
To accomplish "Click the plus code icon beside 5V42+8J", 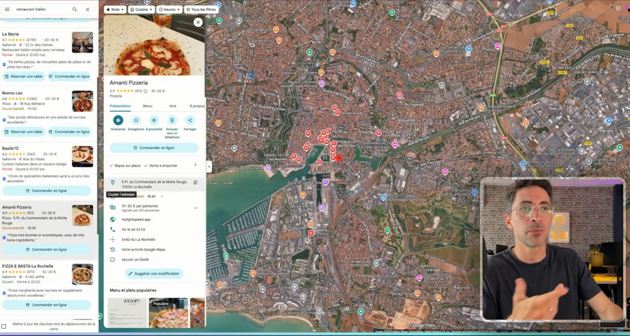I will (x=113, y=239).
